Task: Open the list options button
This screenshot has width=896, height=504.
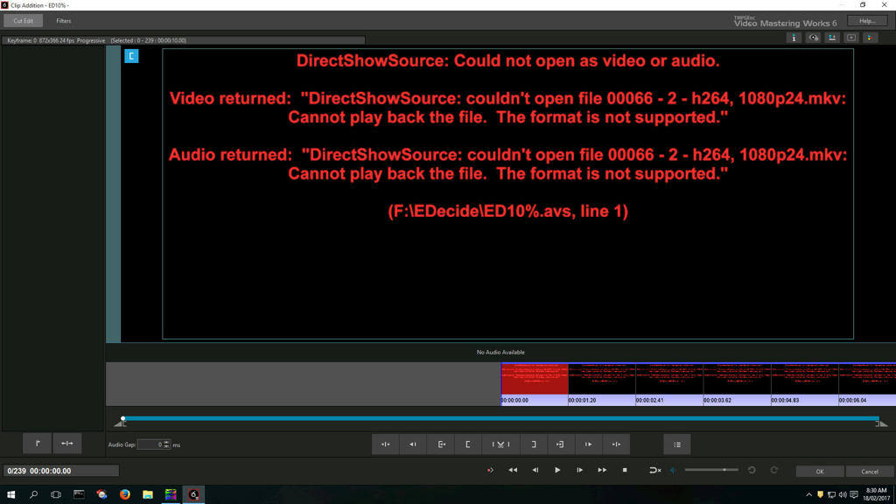Action: click(x=676, y=444)
